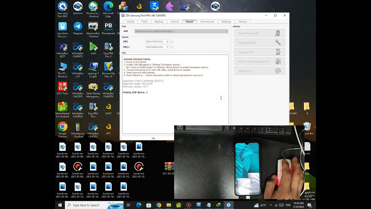Open the shell desktop icon

(x=93, y=48)
